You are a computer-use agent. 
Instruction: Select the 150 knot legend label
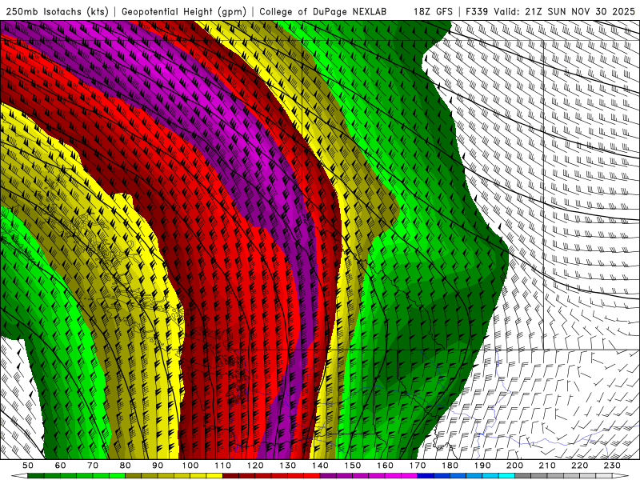click(x=353, y=466)
